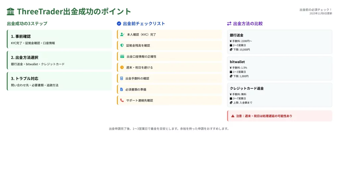339x190 pixels.
Task: Click the phone icon beside サポート連絡先確認
Action: pyautogui.click(x=122, y=100)
